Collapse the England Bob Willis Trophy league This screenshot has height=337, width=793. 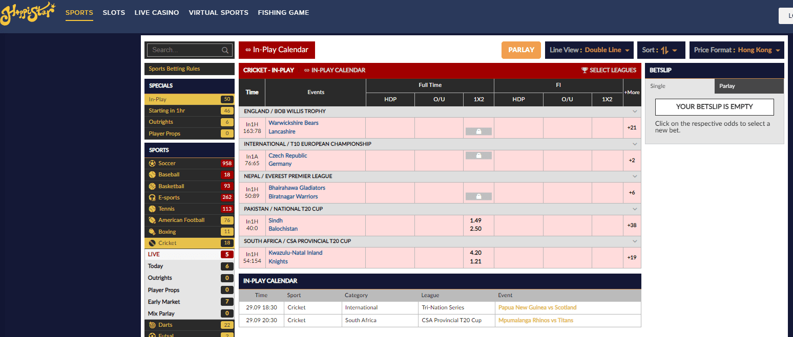coord(635,111)
